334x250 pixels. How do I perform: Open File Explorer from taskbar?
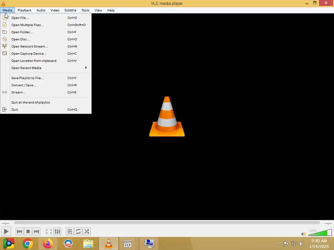tap(88, 243)
